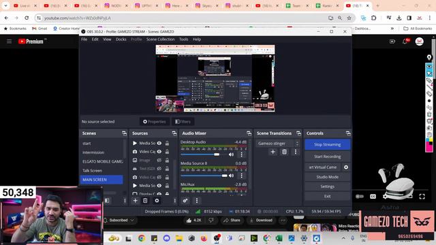Open Discord from the taskbar
This screenshot has height=245, width=436.
pyautogui.click(x=166, y=238)
